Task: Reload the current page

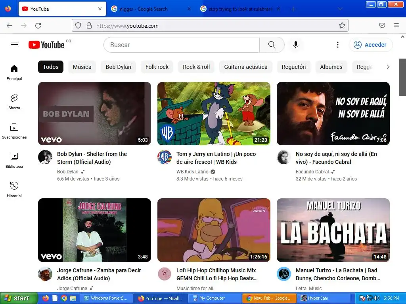Action: pyautogui.click(x=38, y=26)
